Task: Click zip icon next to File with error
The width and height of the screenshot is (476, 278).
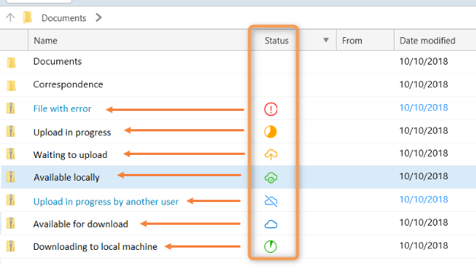Action: tap(11, 108)
